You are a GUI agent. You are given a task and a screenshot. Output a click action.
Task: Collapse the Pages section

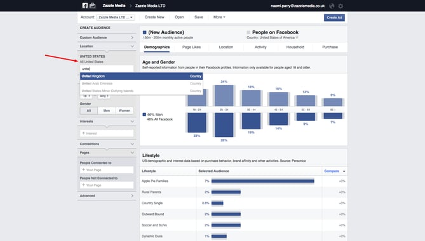click(x=107, y=153)
